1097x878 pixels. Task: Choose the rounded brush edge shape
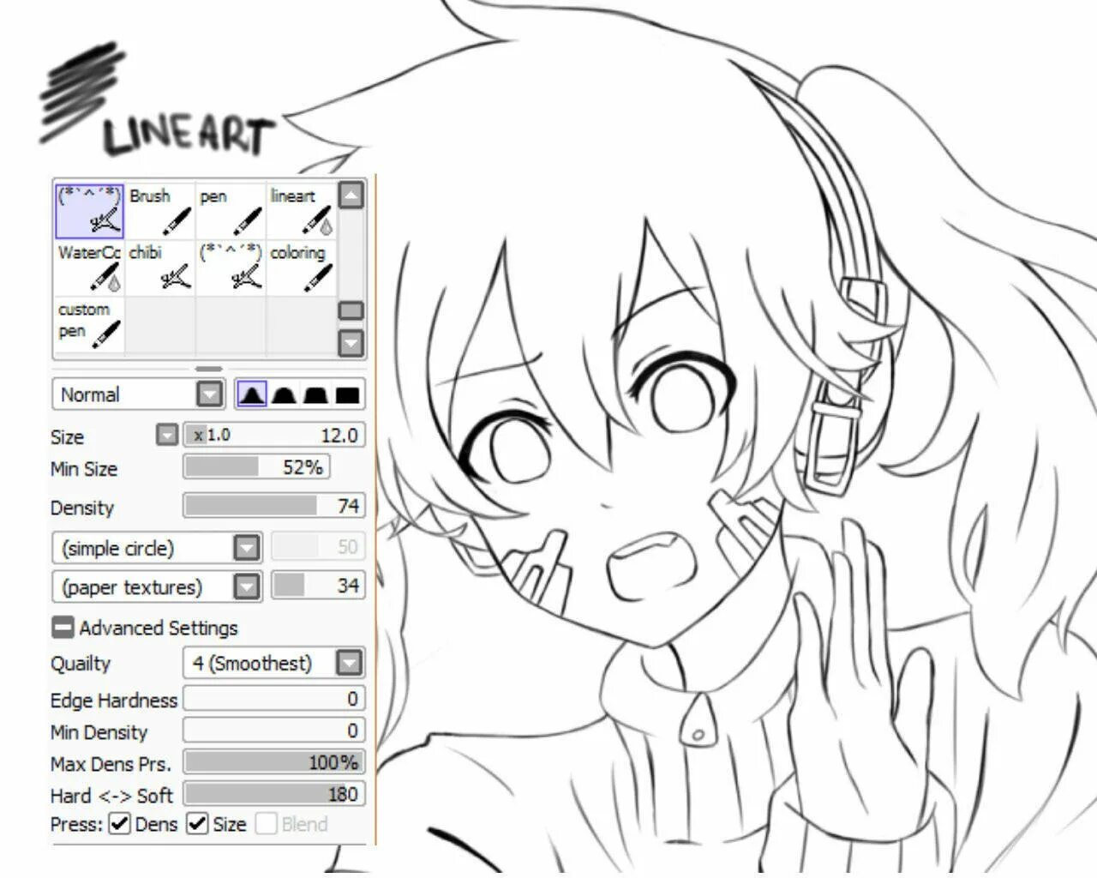pos(284,394)
